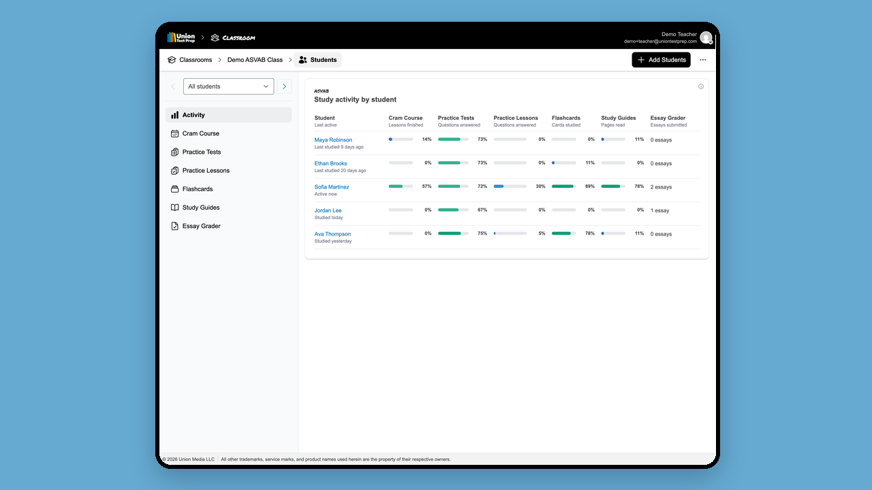Click the Cram Course calendar icon
Screen dimensions: 872x490
[175, 133]
